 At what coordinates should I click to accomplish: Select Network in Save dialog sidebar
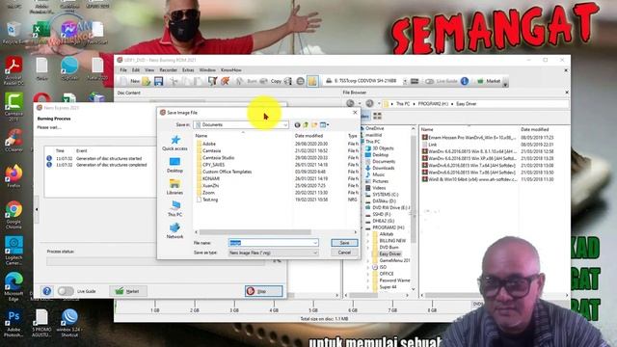point(174,231)
